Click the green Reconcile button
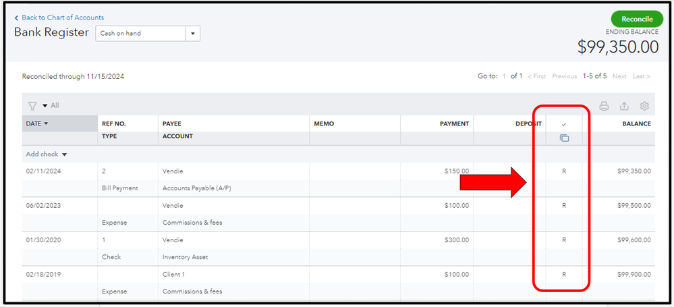The height and width of the screenshot is (307, 674). pyautogui.click(x=636, y=20)
